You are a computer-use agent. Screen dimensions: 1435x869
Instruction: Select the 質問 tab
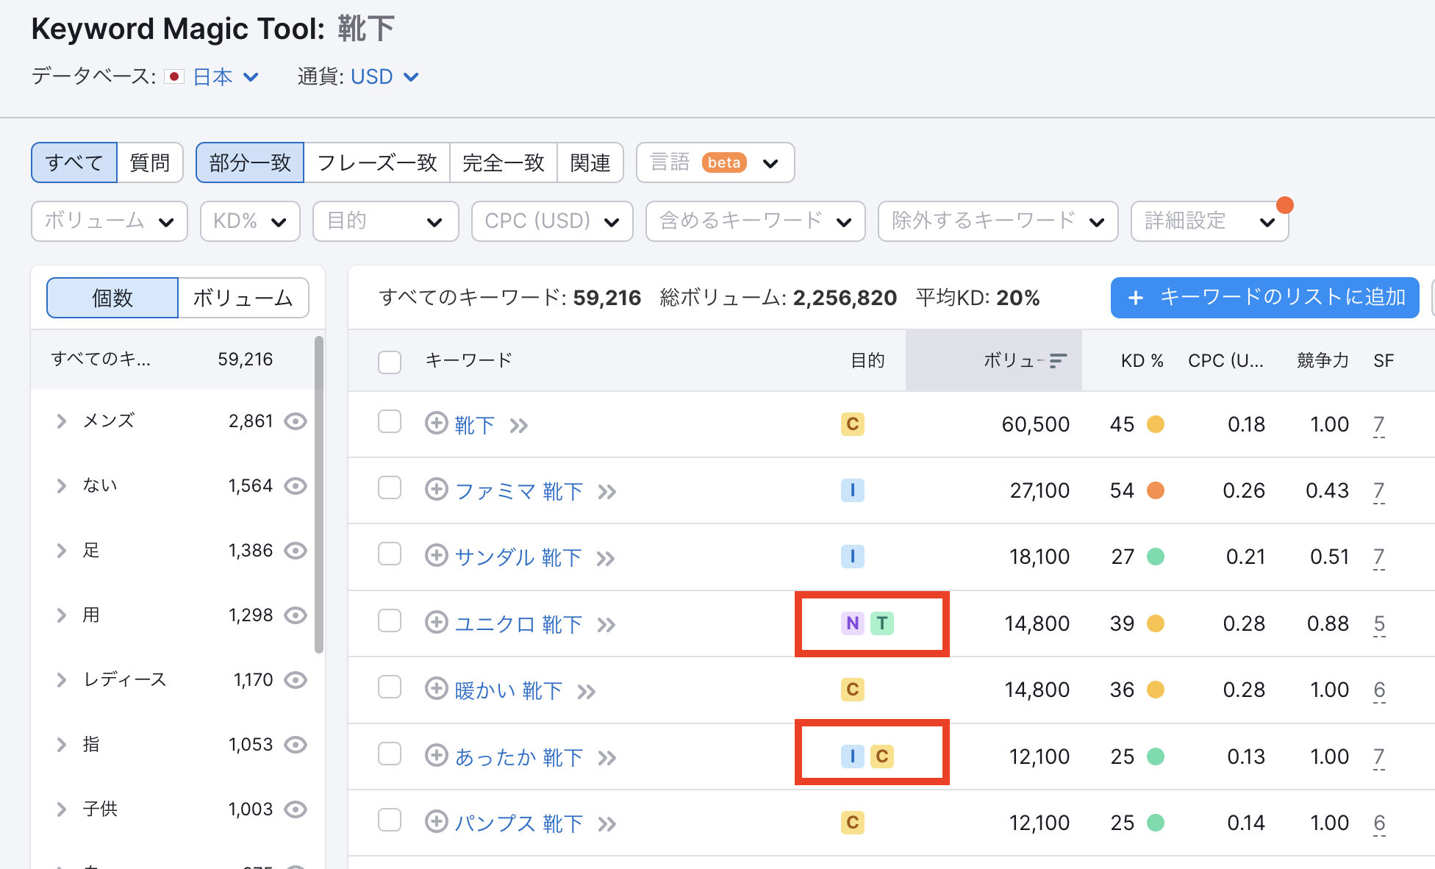pyautogui.click(x=149, y=162)
